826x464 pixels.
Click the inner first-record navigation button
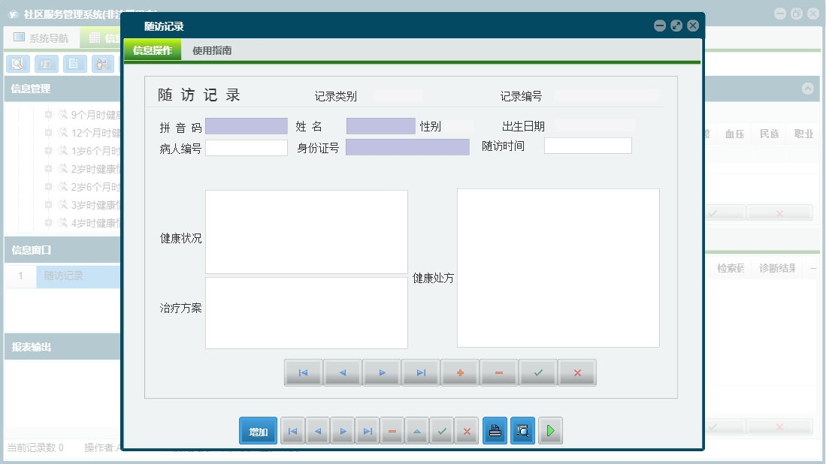coord(303,372)
